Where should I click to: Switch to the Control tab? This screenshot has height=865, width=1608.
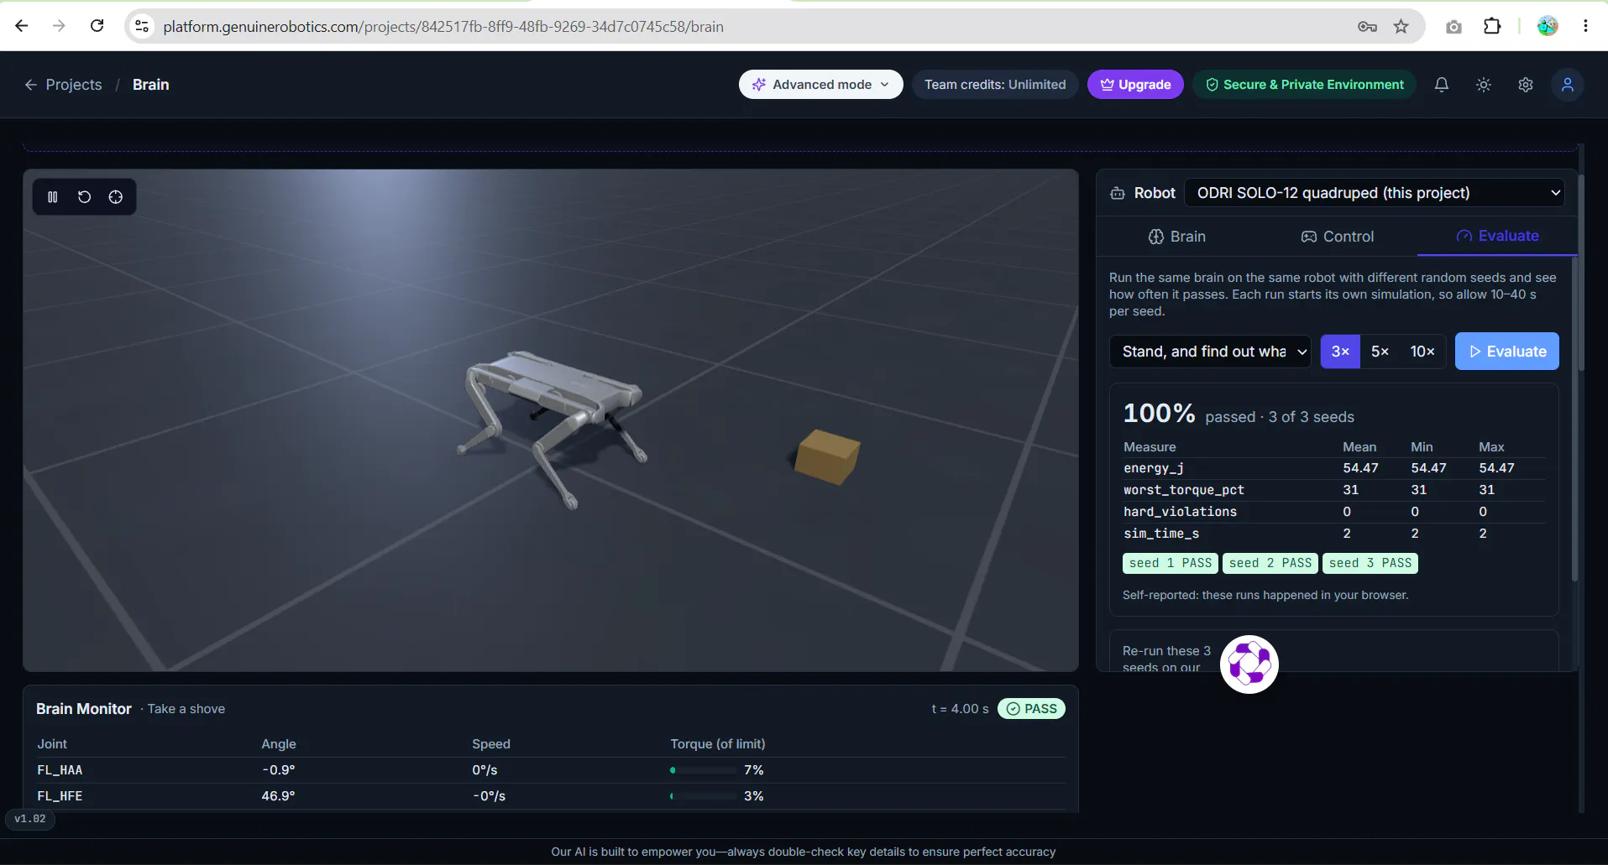point(1337,237)
